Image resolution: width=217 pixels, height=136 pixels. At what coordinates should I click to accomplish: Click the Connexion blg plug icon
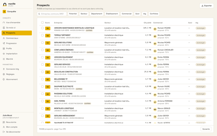4,69
